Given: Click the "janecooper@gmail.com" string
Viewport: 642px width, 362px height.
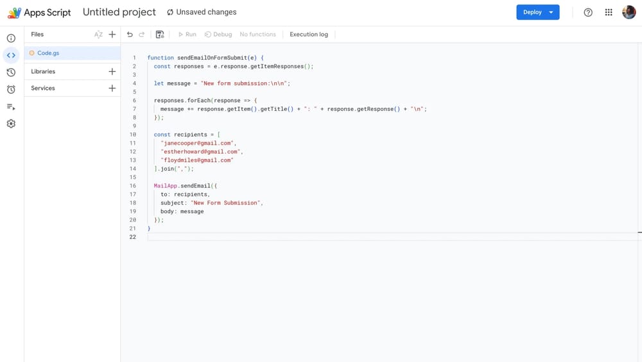Looking at the screenshot, I should point(197,143).
